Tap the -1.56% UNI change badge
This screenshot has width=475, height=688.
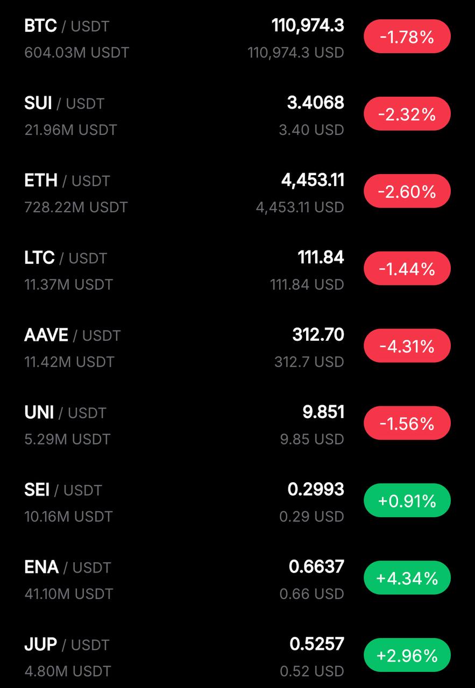click(407, 424)
